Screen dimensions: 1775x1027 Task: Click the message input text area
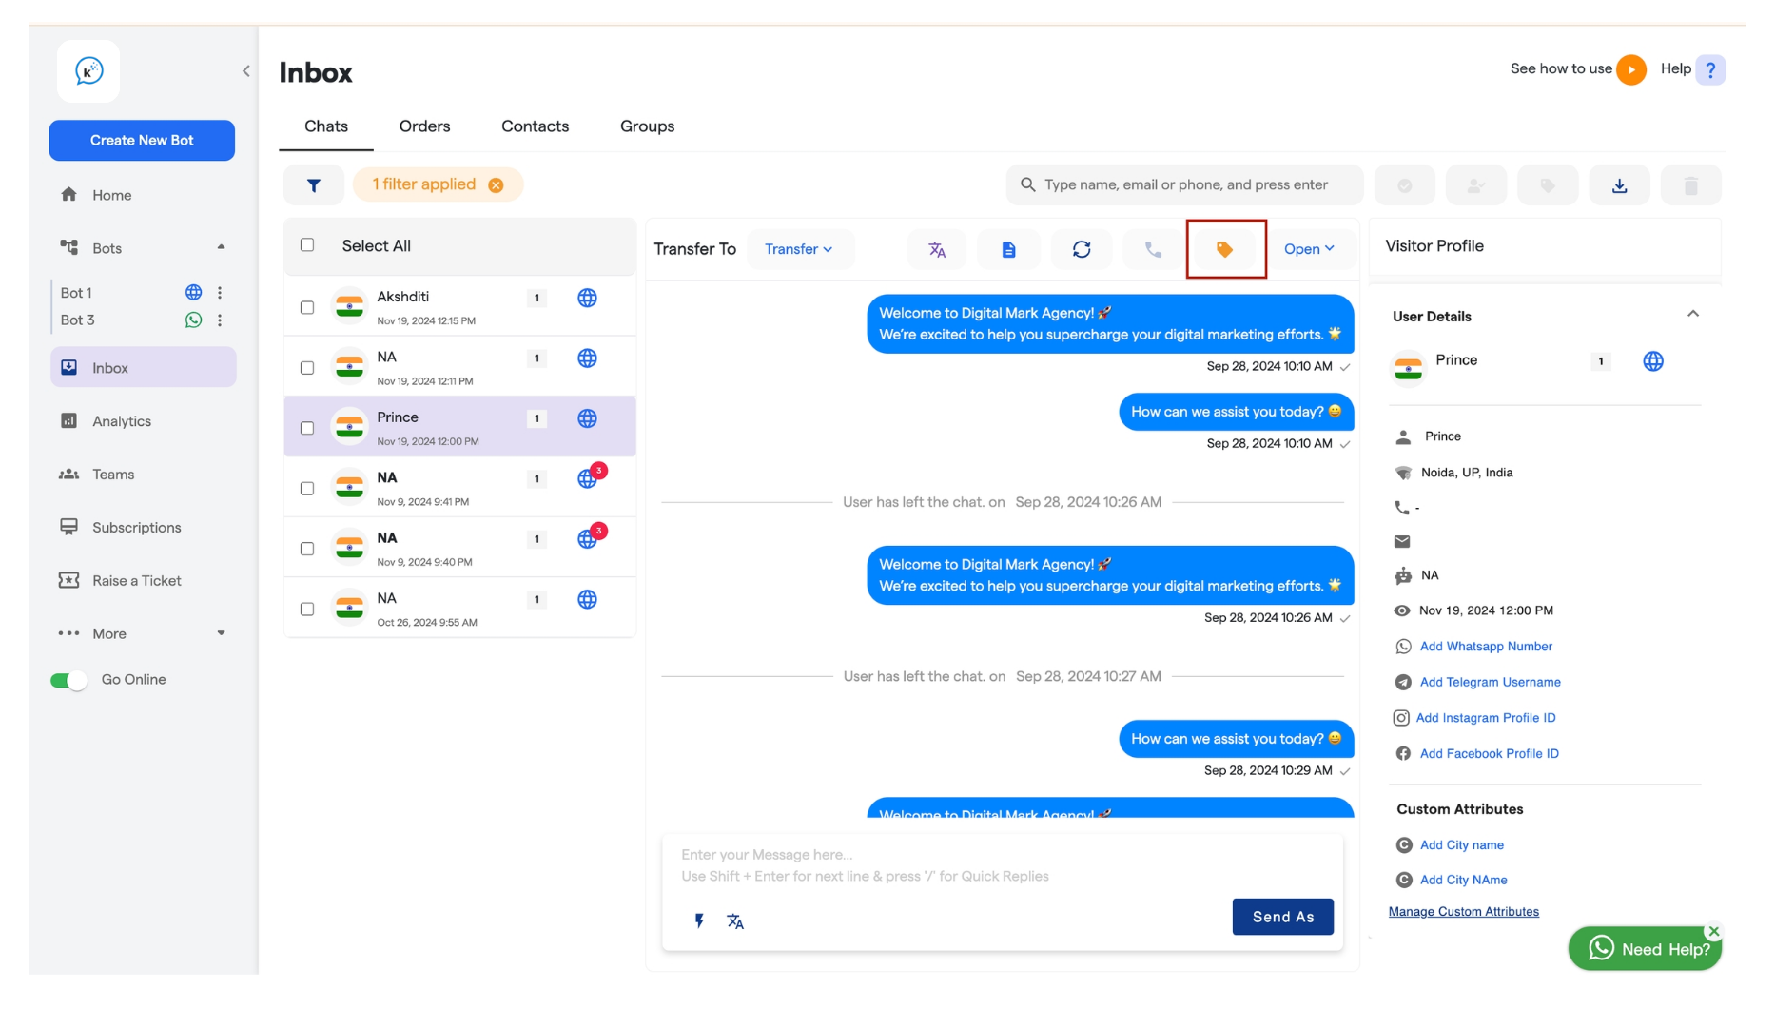[1003, 865]
